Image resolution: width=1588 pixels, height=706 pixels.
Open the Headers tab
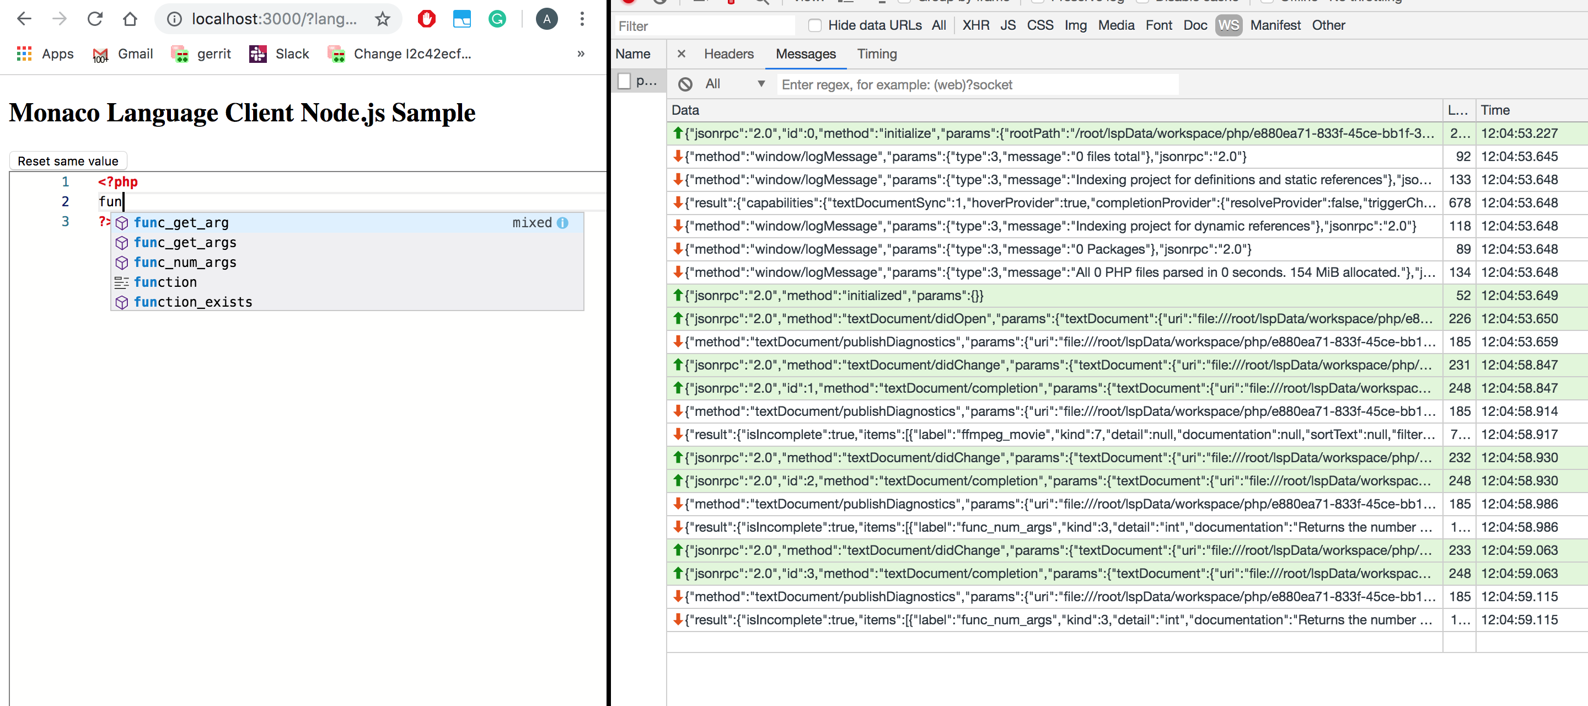point(728,54)
